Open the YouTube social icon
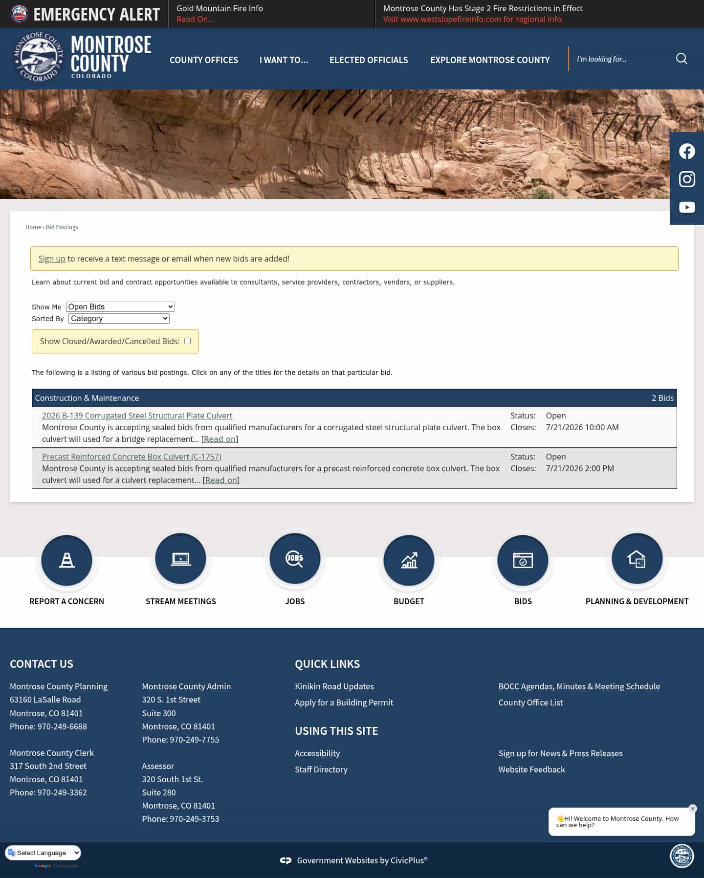The height and width of the screenshot is (878, 704). (687, 207)
